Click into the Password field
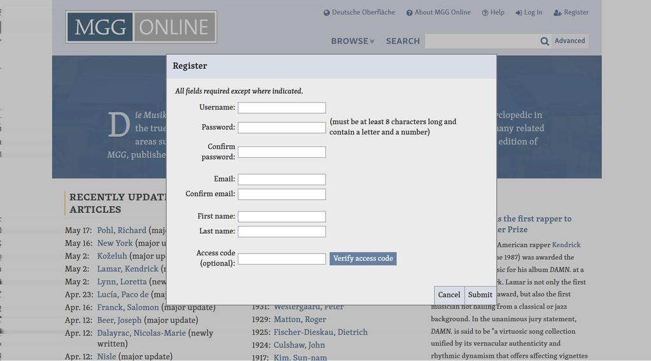Image resolution: width=651 pixels, height=361 pixels. click(281, 127)
